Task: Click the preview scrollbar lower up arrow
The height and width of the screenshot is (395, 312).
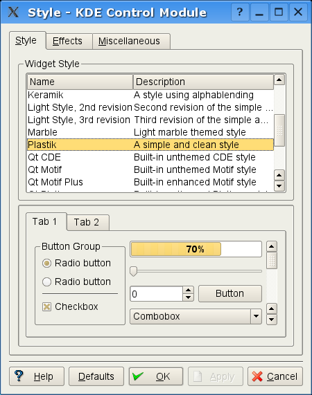Action: point(272,309)
